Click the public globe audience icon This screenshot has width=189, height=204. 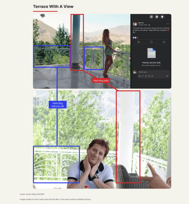[x=149, y=25]
